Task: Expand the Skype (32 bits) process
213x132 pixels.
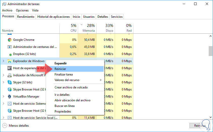Action: (x=4, y=82)
